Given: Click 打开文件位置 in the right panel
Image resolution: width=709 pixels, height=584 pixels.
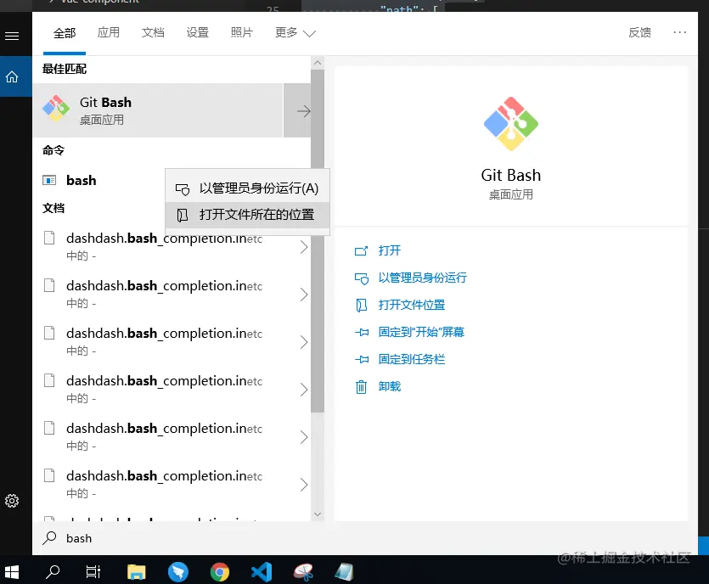Looking at the screenshot, I should coord(412,305).
